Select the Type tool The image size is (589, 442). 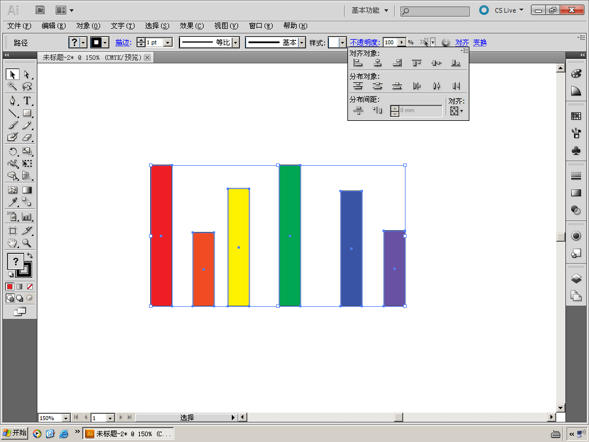[x=26, y=101]
